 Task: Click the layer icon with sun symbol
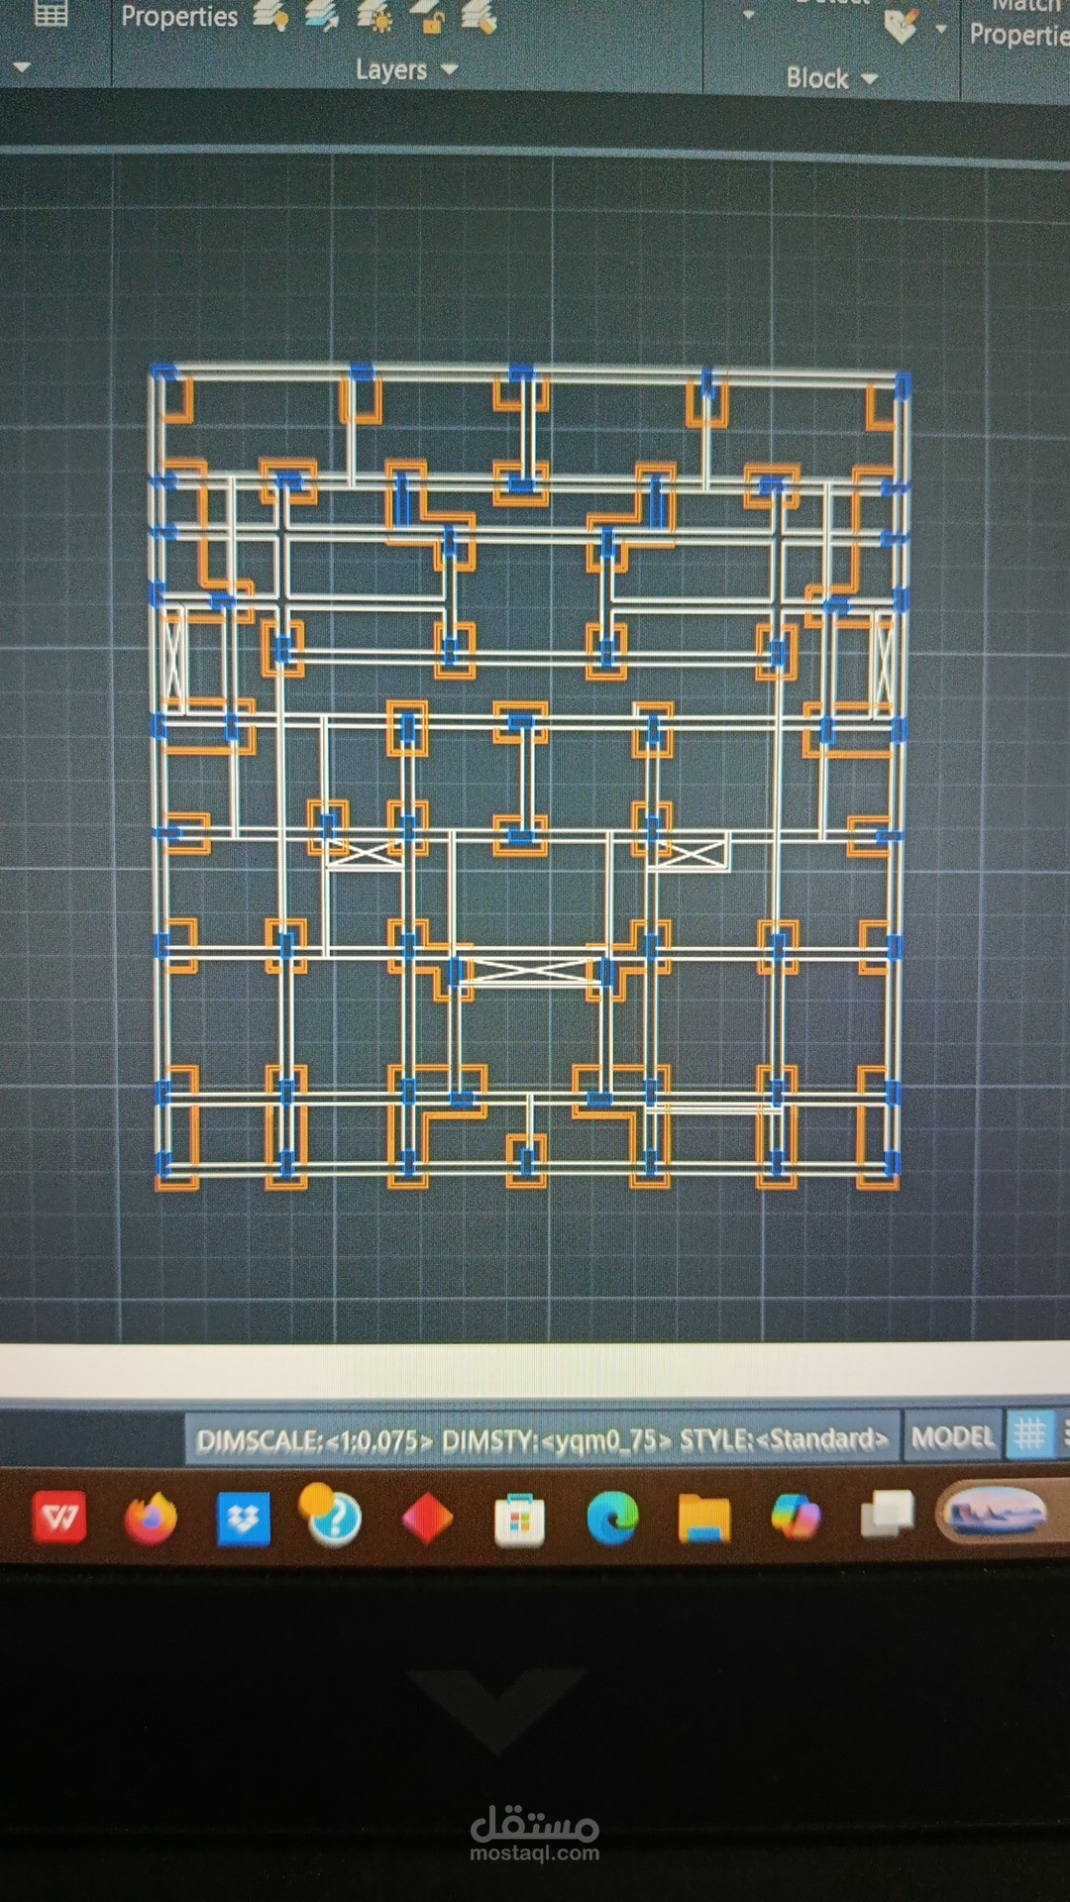(374, 17)
